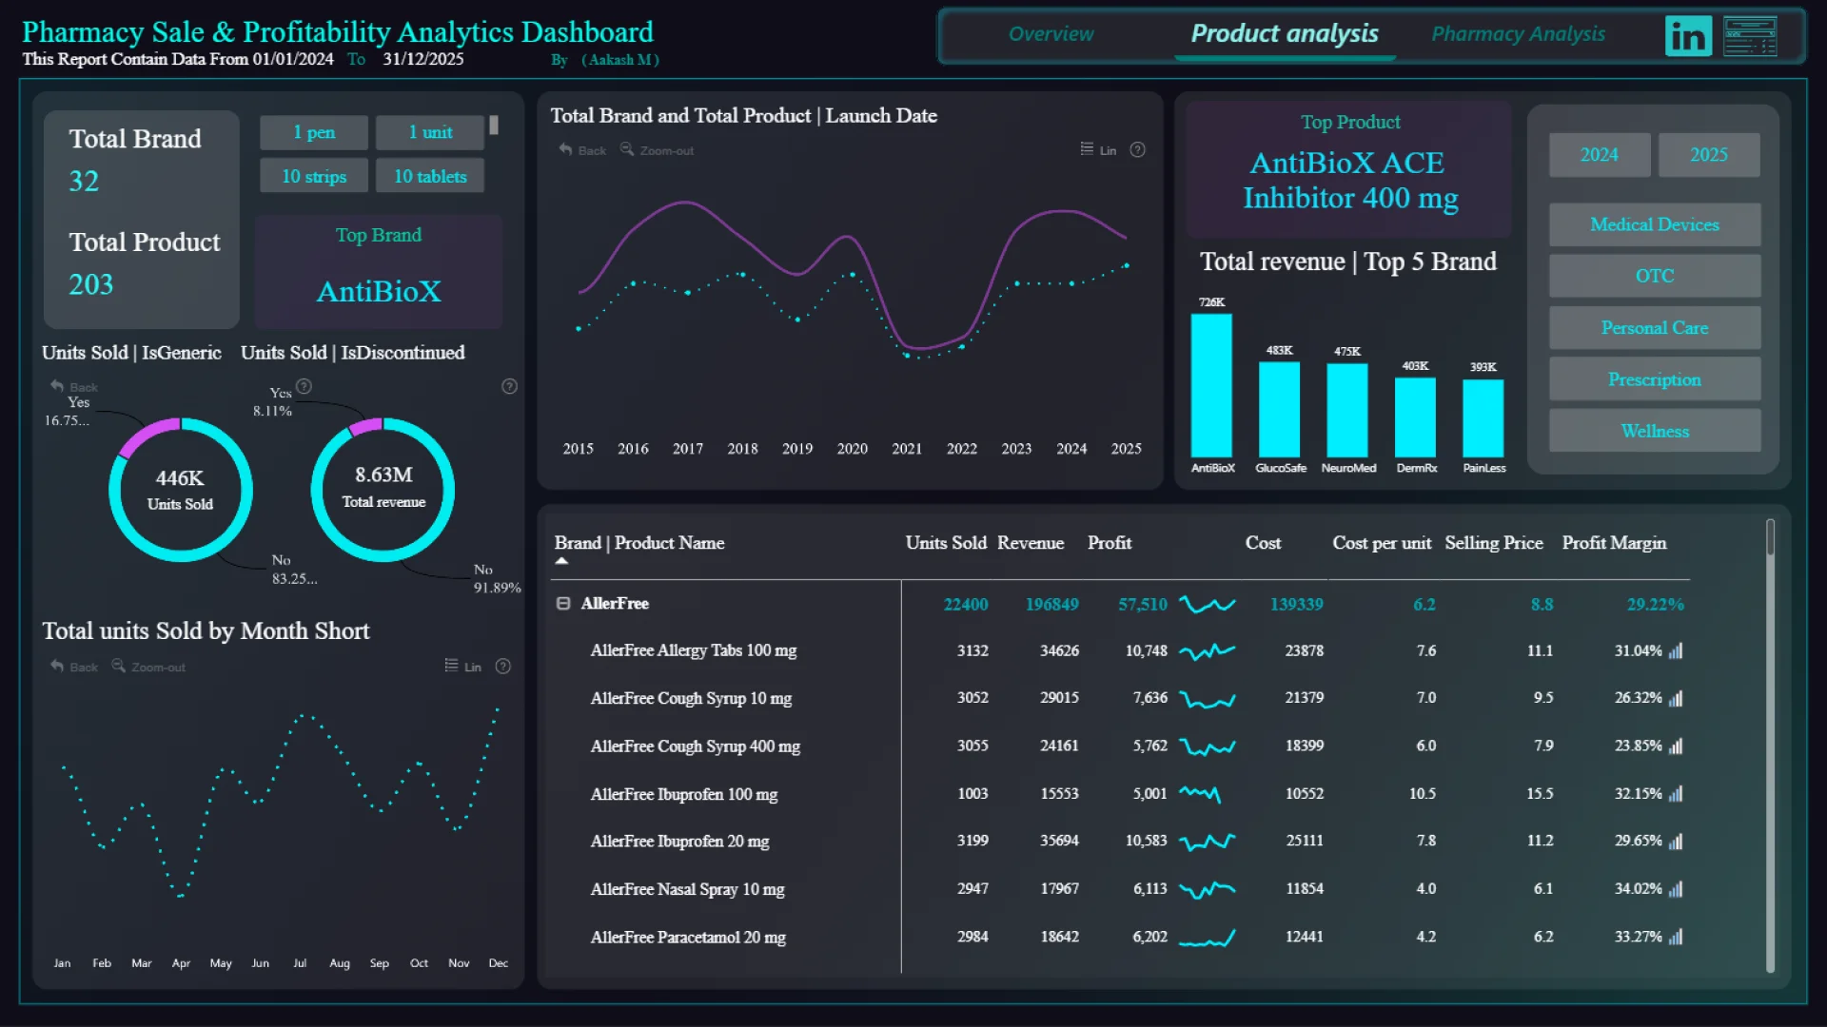Click sparkline bar icon for AllerFree Allergy Tabs
The image size is (1827, 1027).
(1676, 651)
